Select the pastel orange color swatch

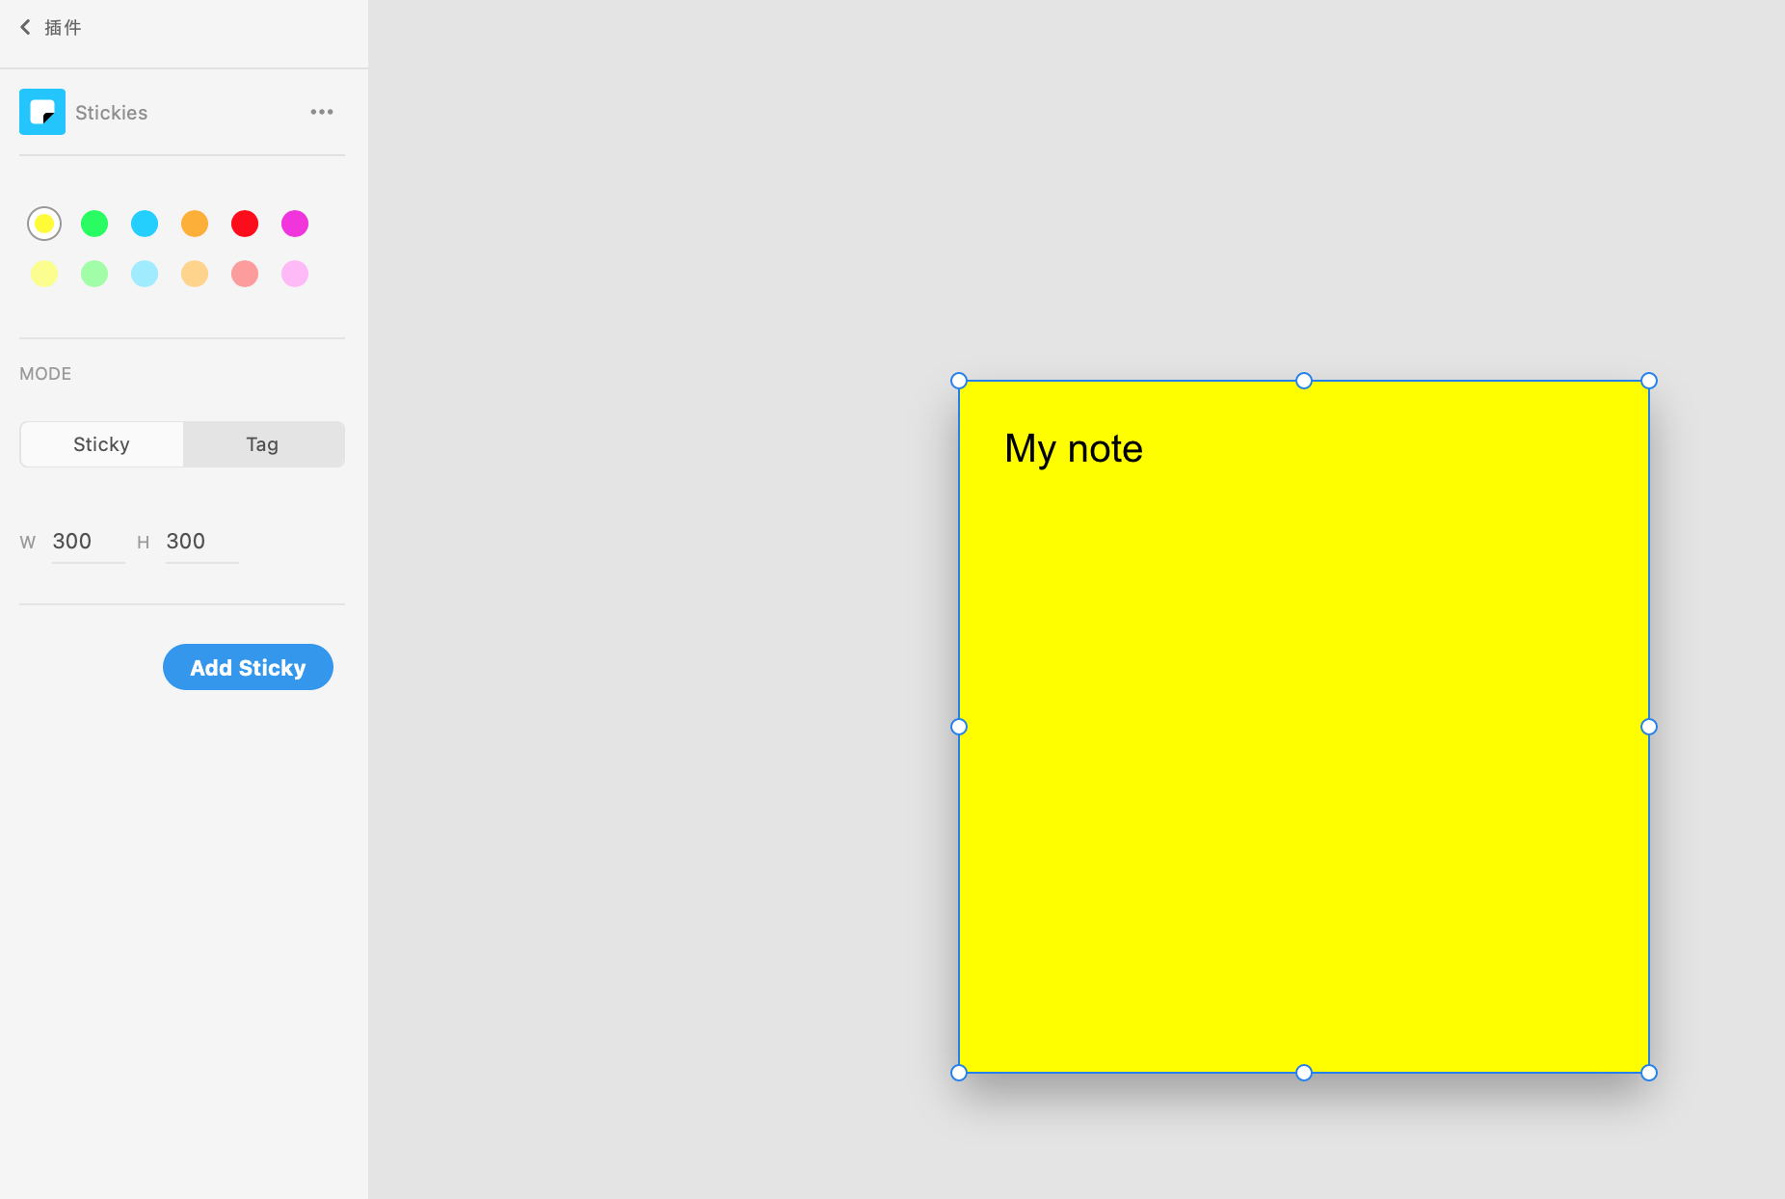pos(195,274)
